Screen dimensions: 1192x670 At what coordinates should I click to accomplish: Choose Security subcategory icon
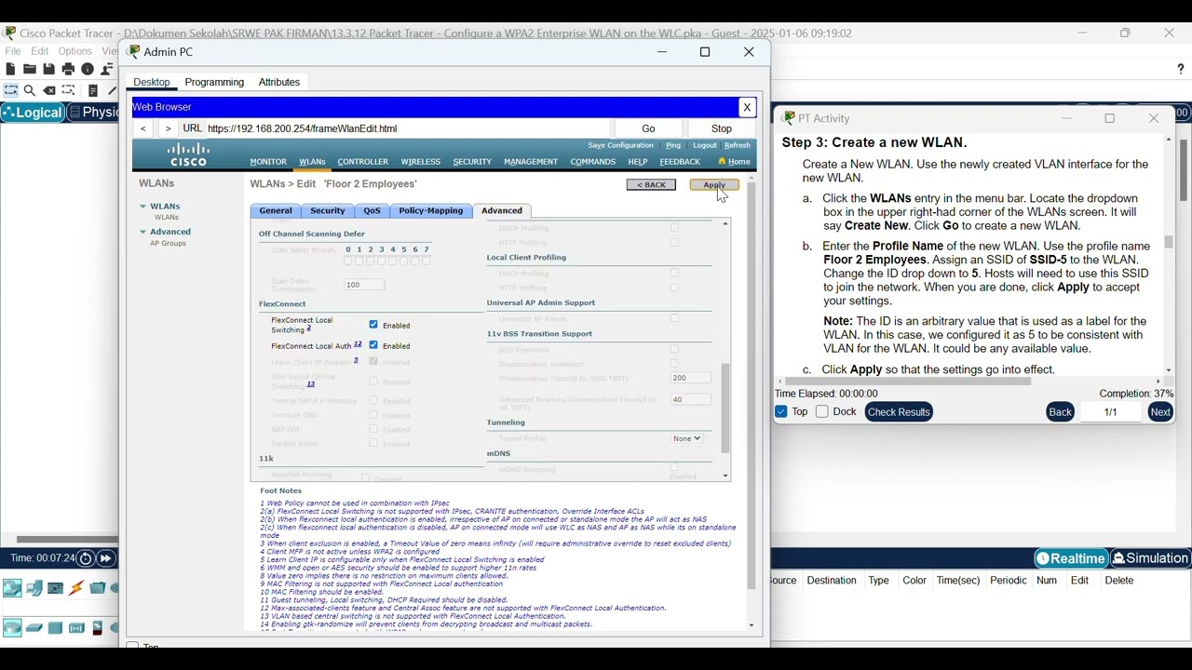coord(98,628)
